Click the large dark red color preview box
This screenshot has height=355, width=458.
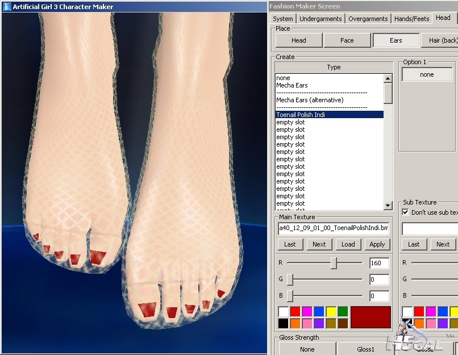coord(370,317)
